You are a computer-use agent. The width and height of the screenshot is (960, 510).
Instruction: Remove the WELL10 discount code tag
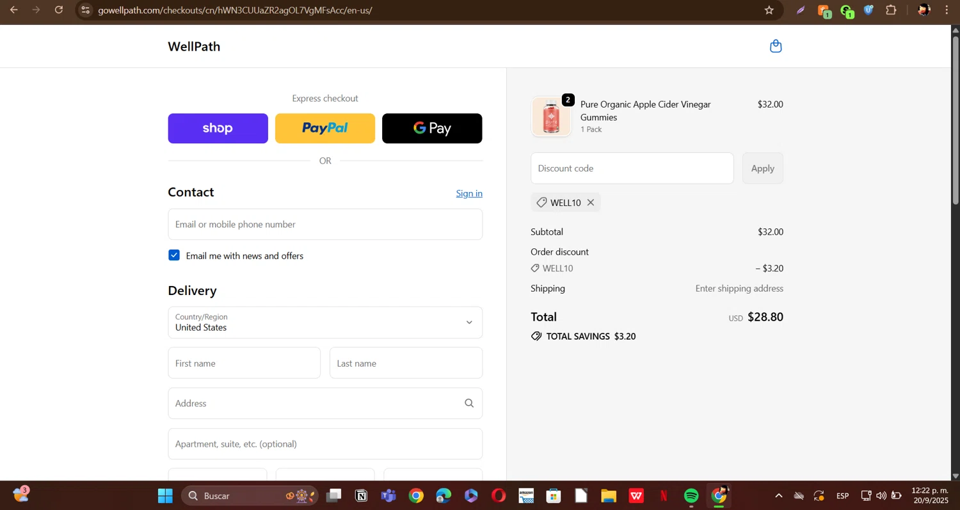591,202
